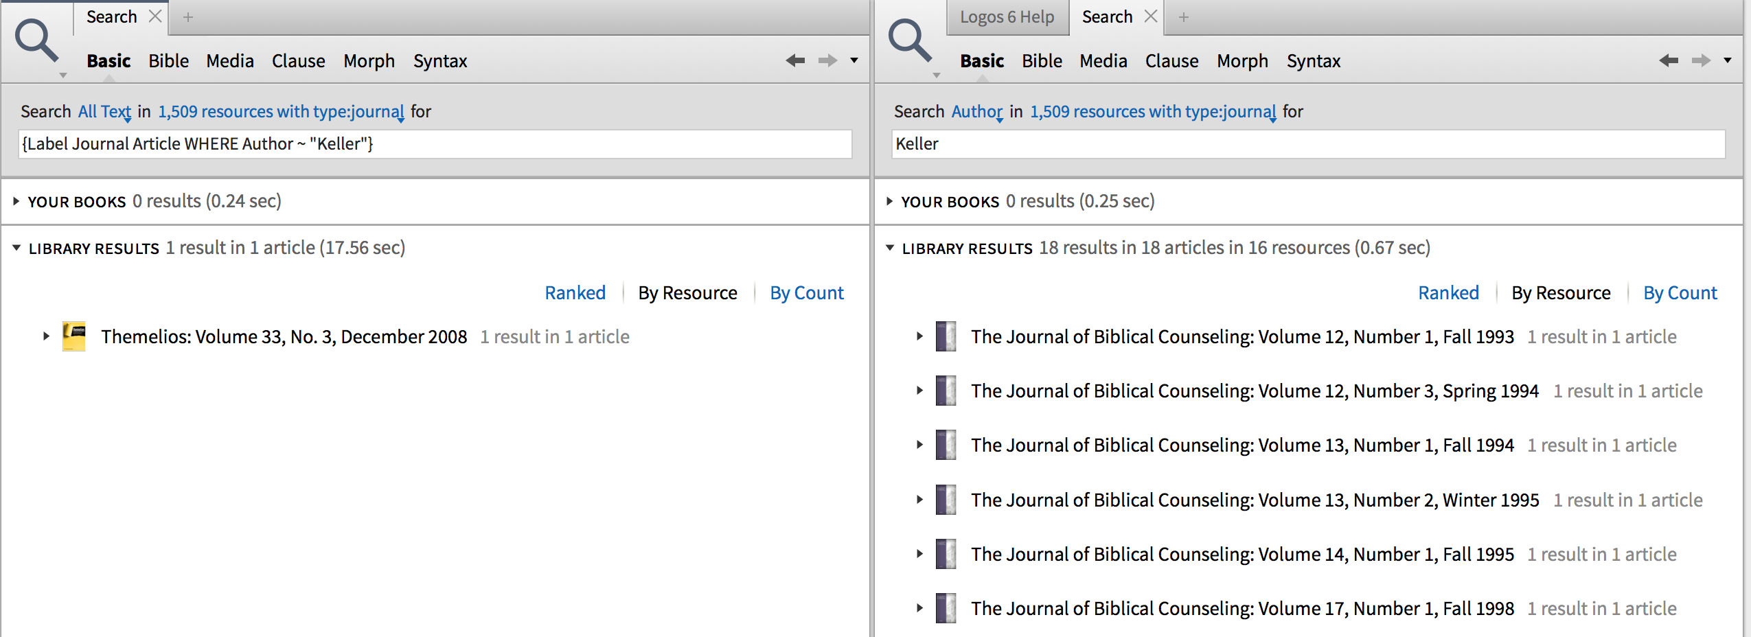Expand Volume 12, Number 3, Spring 1994 result
1751x637 pixels.
coord(919,391)
